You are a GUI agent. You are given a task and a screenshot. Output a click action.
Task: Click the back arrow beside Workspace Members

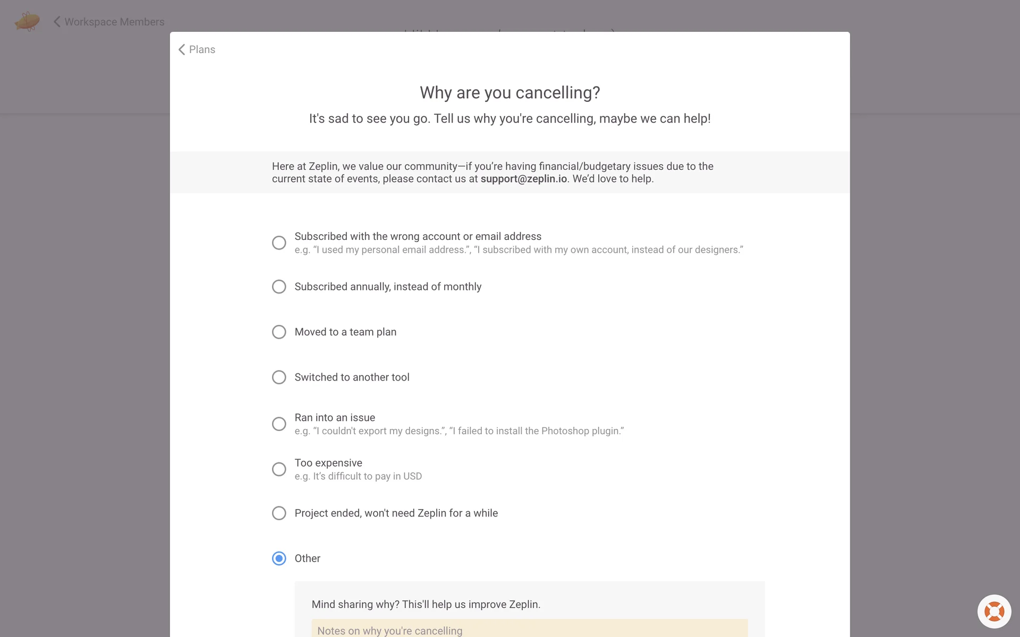[57, 22]
